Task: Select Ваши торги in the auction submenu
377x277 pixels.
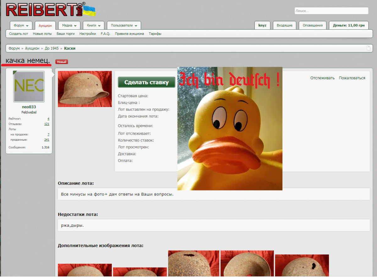Action: pos(66,34)
